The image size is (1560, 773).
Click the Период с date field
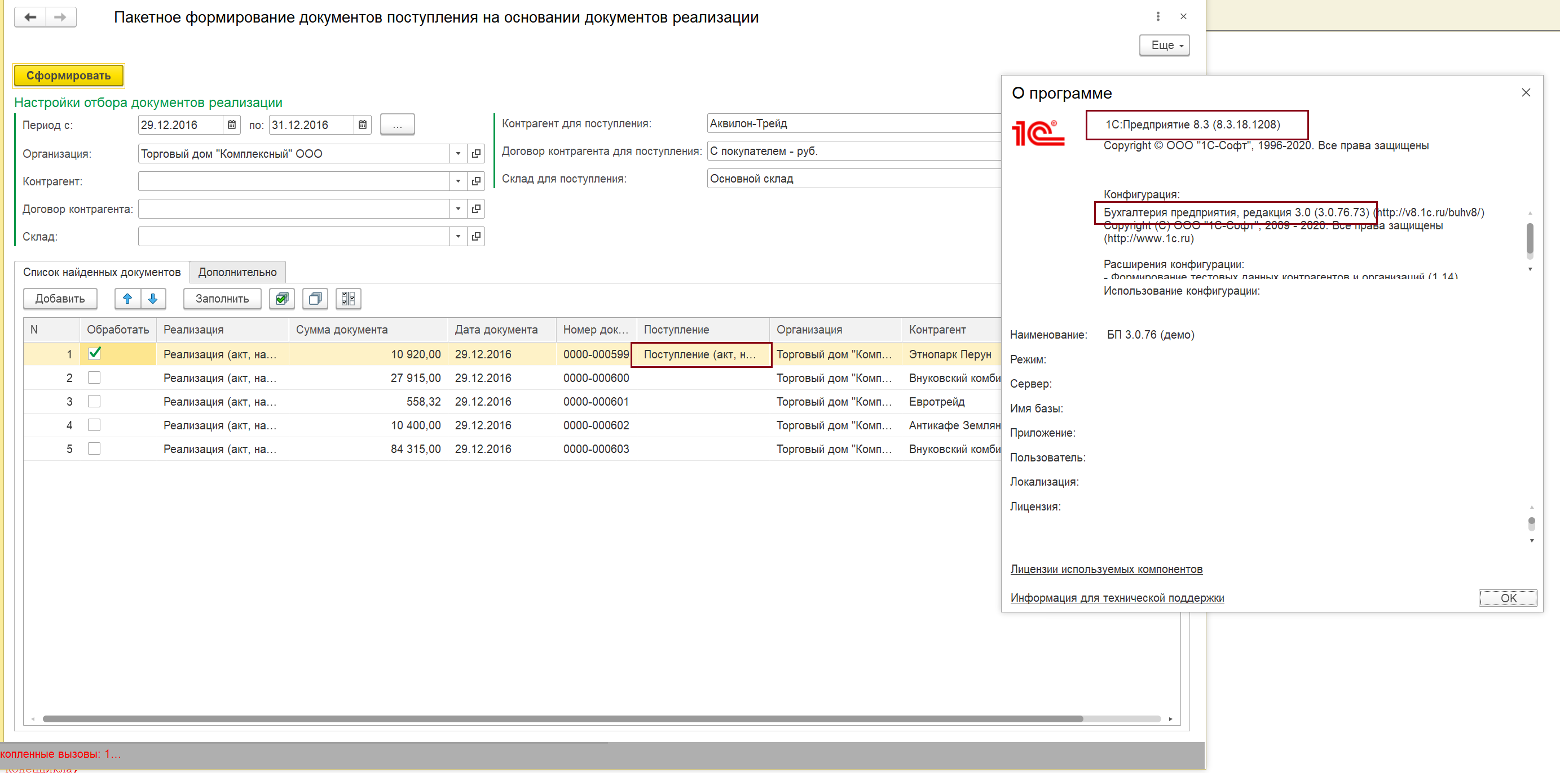coord(180,125)
